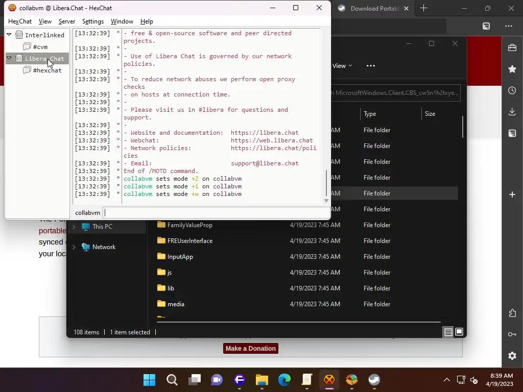Open the Window menu in HexChat
523x392 pixels.
point(122,21)
